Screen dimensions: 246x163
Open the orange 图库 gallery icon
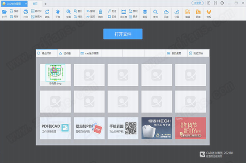pos(198,12)
